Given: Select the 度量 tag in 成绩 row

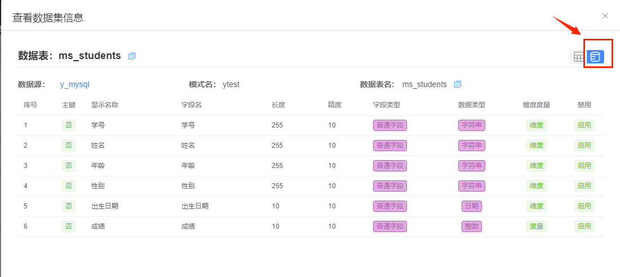Looking at the screenshot, I should [536, 226].
